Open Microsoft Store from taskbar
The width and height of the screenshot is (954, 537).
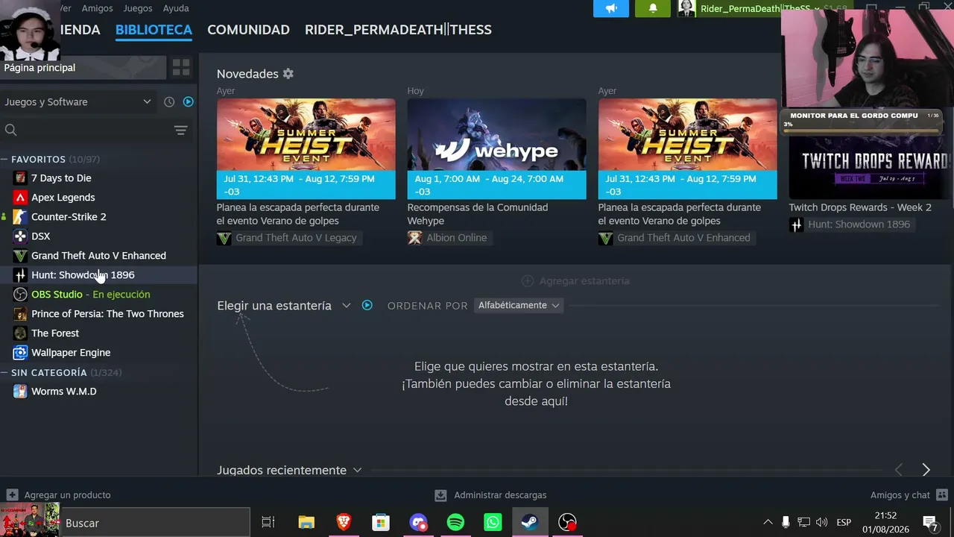pos(381,522)
